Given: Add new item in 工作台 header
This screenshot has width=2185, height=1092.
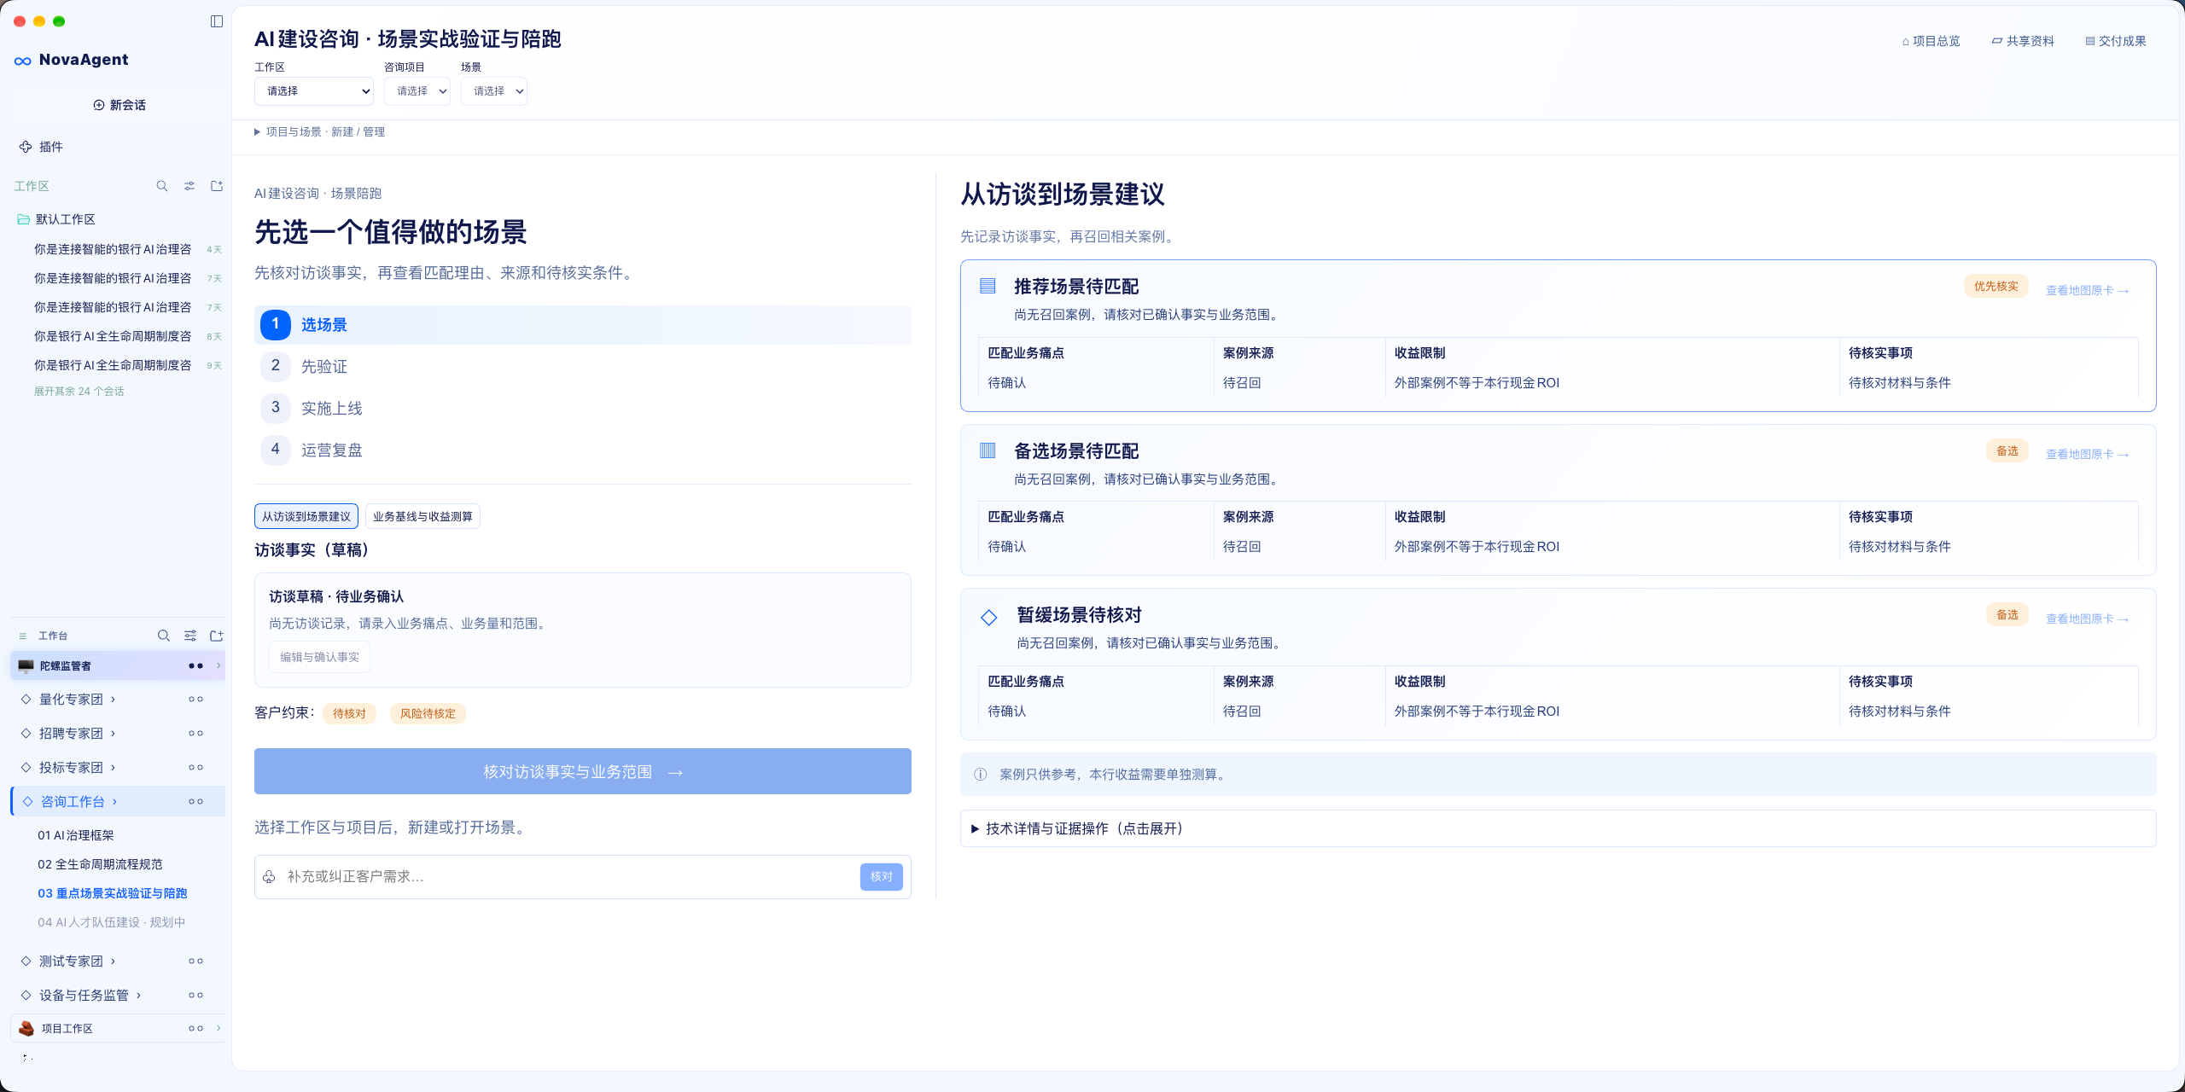Looking at the screenshot, I should 217,636.
